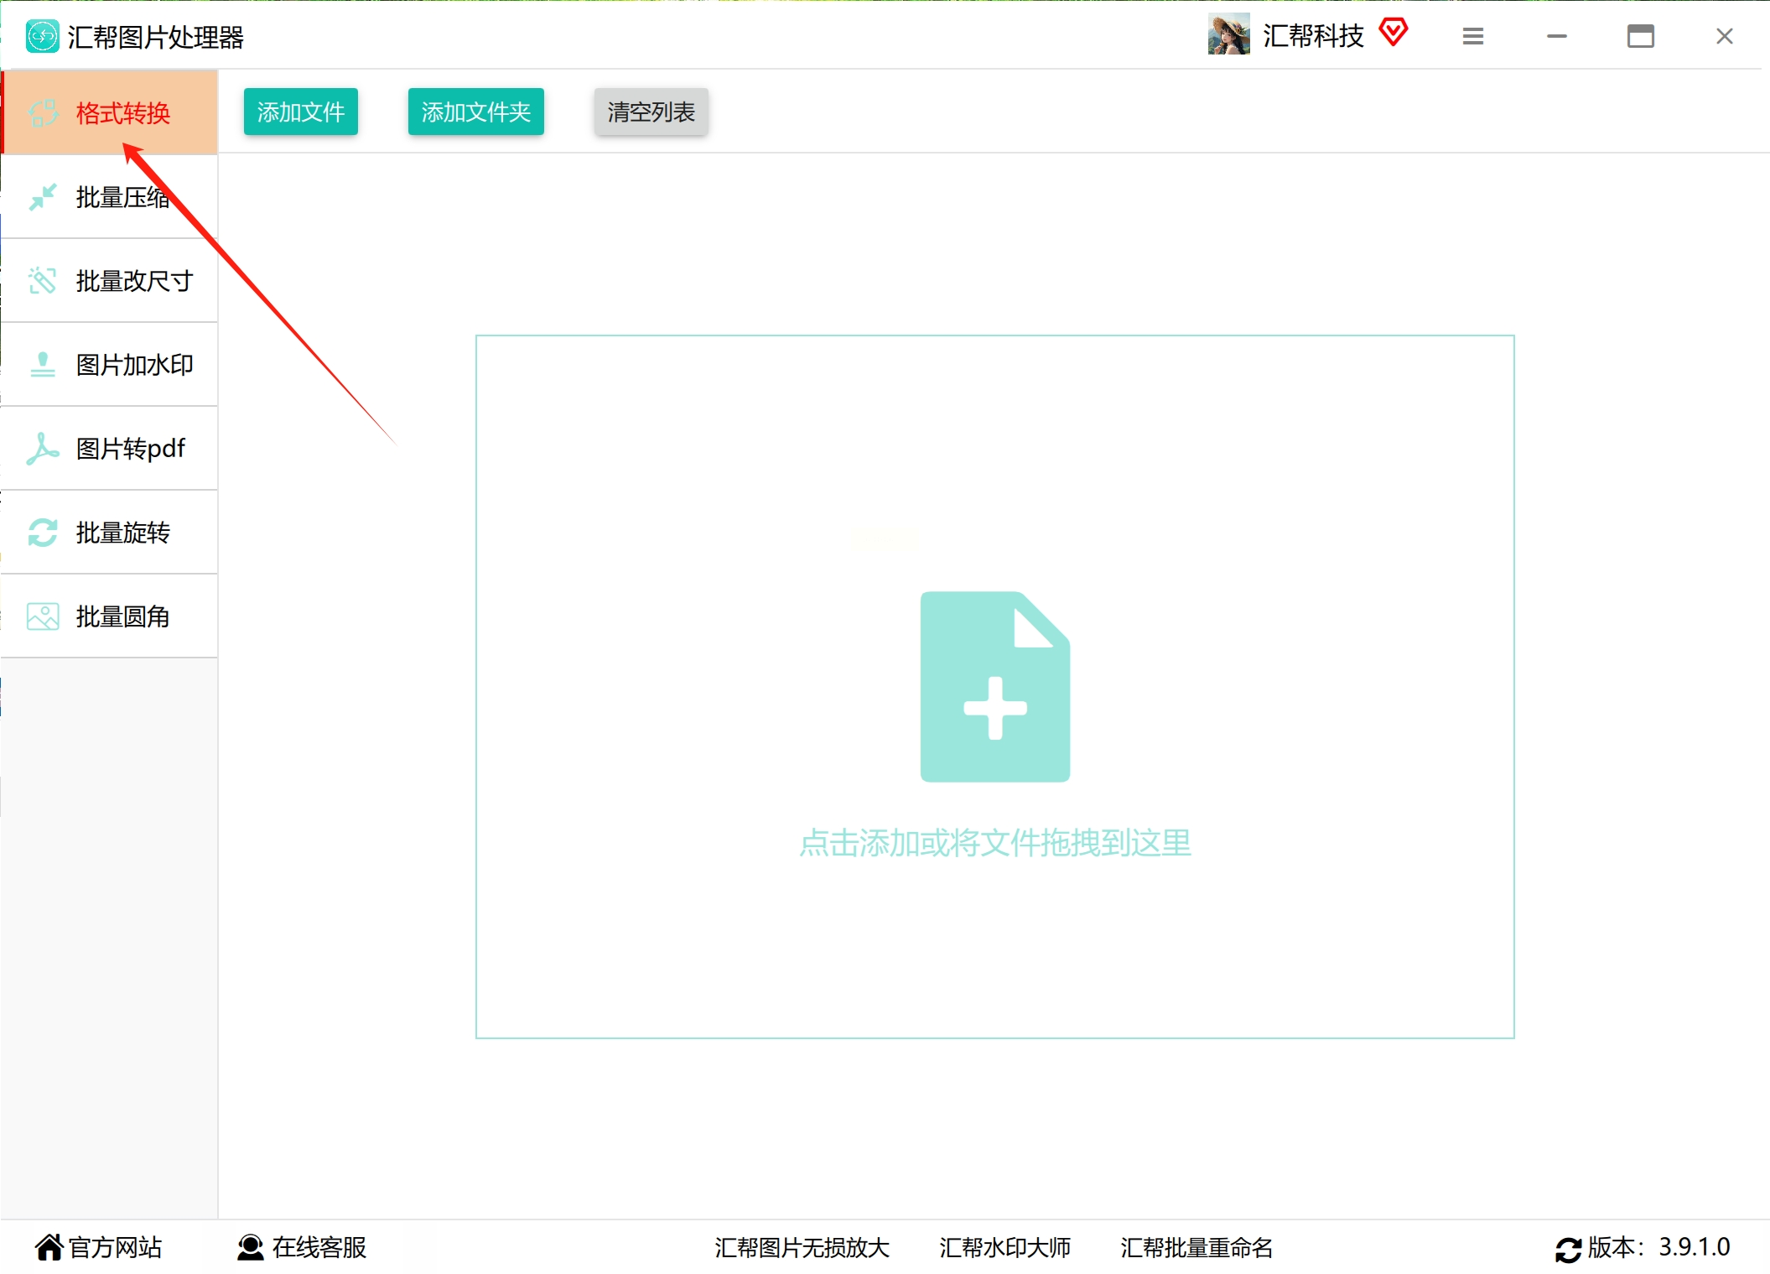Switch to the 批量改尺寸 tab
This screenshot has width=1770, height=1274.
pyautogui.click(x=134, y=281)
